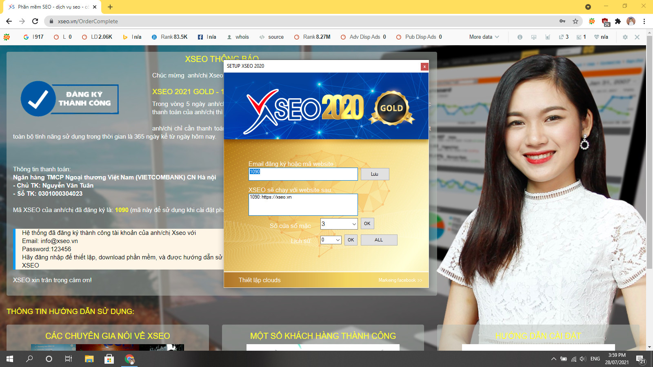
Task: Click the Hướng dẫn cài đặt heading
Action: point(538,336)
